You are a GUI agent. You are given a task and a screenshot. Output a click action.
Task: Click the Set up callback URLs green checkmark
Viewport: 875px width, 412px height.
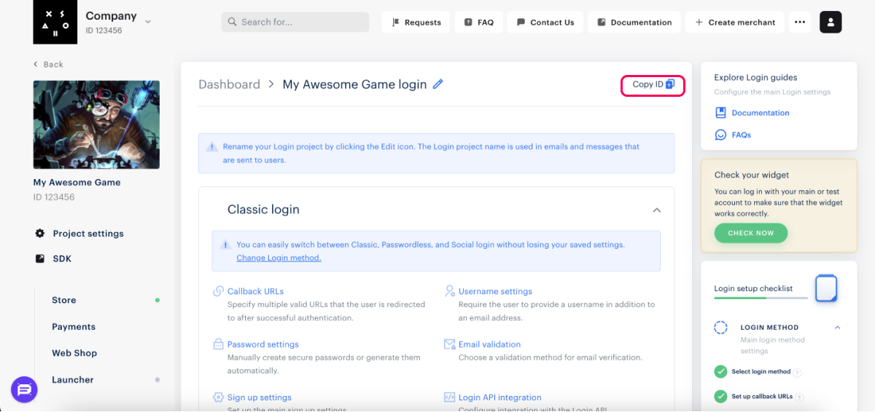click(720, 397)
